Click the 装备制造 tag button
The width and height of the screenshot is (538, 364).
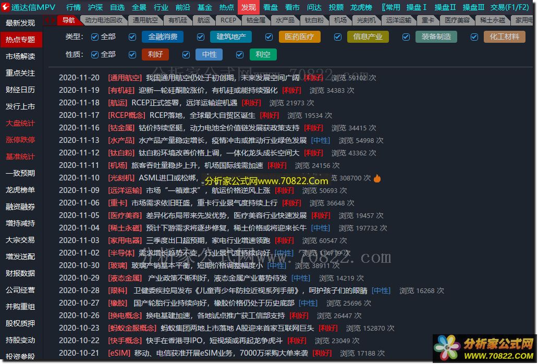coord(436,37)
